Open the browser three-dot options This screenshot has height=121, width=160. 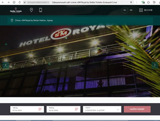click(137, 2)
